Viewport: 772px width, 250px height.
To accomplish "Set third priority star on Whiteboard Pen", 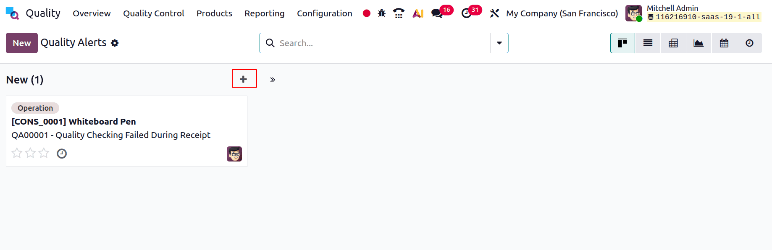I will [x=44, y=153].
